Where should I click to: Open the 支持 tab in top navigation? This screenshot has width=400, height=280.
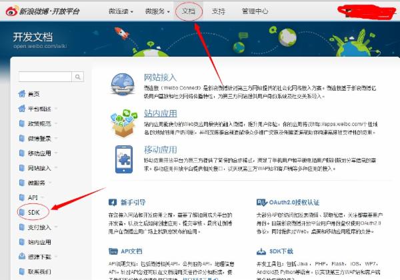[219, 11]
